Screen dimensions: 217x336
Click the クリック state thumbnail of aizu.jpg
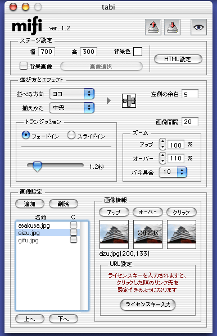click(x=182, y=234)
